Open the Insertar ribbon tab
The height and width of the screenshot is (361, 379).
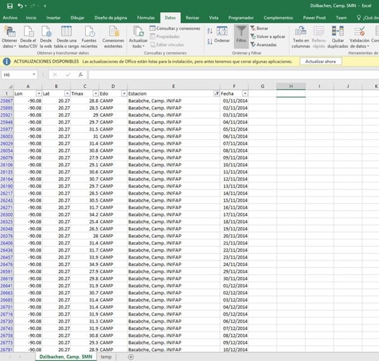tap(54, 18)
